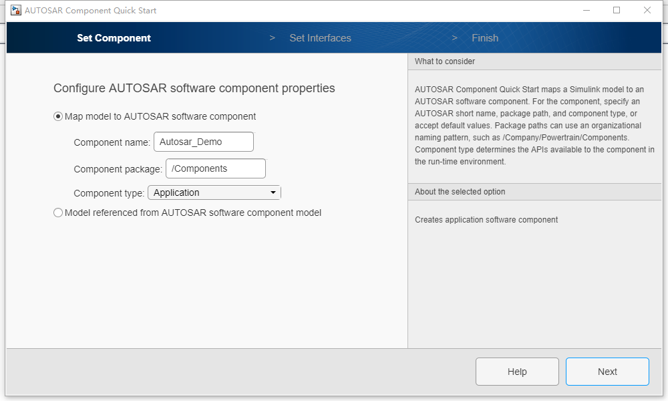Click the Component package field /Components
The image size is (668, 401).
[216, 168]
